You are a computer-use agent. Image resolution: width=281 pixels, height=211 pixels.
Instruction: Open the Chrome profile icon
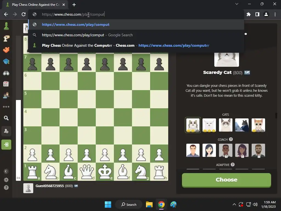click(x=266, y=14)
